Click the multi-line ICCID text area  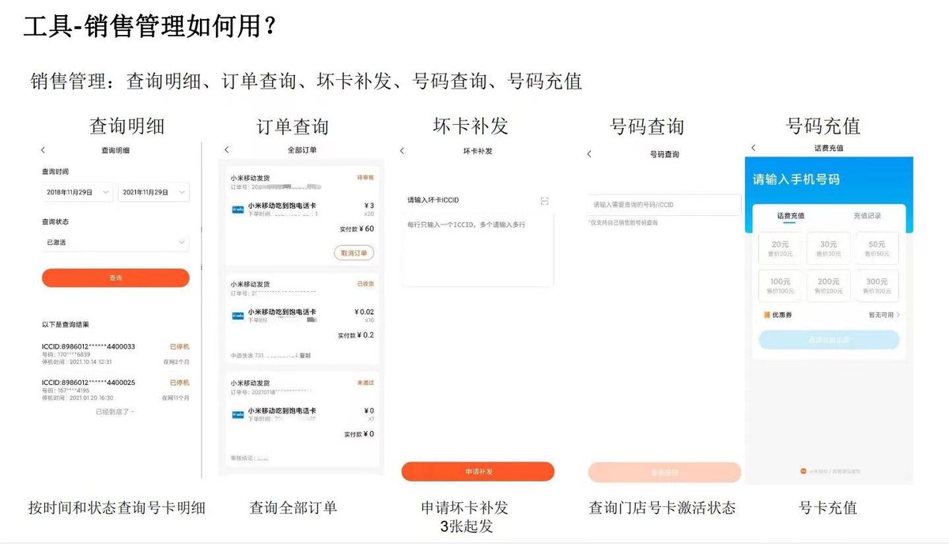478,250
